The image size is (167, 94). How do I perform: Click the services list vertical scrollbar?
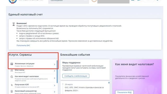[x=57, y=72]
